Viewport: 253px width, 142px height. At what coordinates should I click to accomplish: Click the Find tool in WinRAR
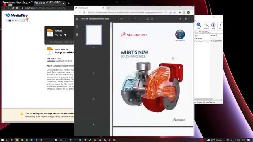[199, 26]
